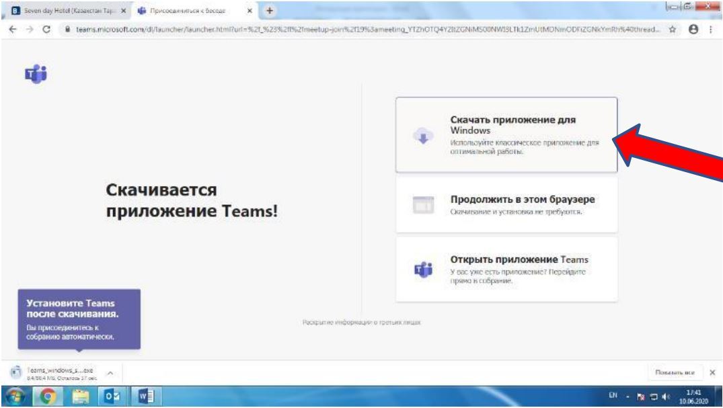Screen dimensions: 723x408
Task: Click the network tray icon
Action: tap(653, 397)
